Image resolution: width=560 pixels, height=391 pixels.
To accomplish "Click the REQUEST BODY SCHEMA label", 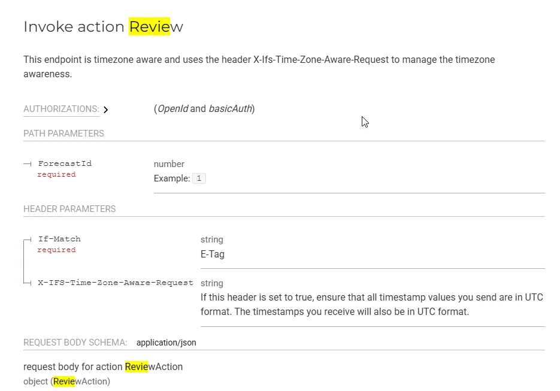I will tap(75, 342).
